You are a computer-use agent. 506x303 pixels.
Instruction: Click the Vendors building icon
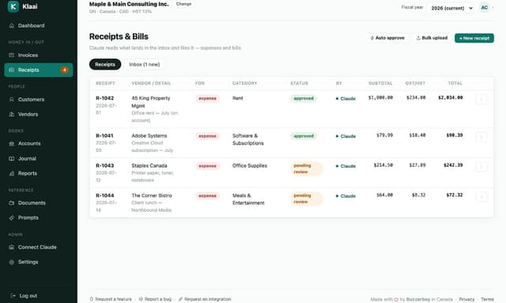(12, 115)
